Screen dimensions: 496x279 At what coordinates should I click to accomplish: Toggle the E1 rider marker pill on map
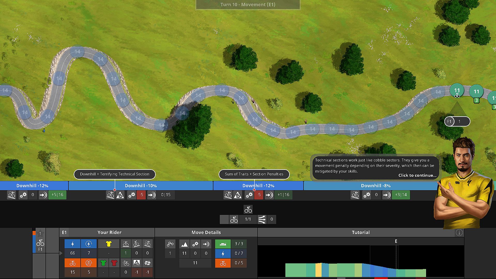pyautogui.click(x=457, y=121)
